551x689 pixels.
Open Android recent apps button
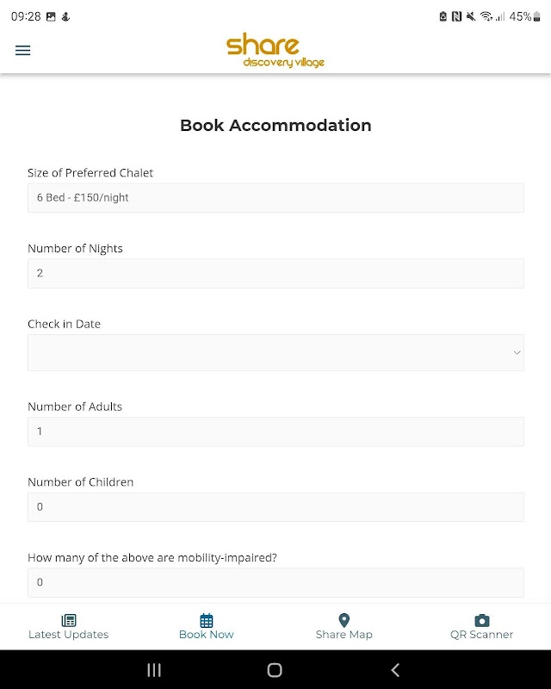click(x=154, y=670)
